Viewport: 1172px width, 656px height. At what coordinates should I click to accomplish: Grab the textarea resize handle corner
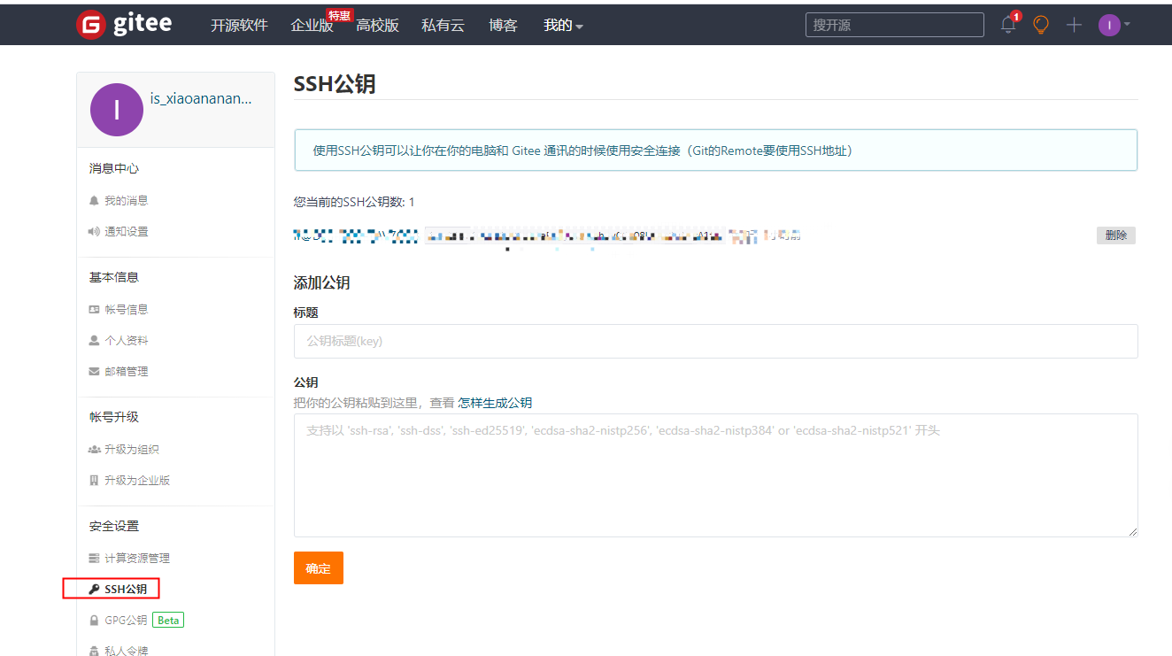point(1133,531)
